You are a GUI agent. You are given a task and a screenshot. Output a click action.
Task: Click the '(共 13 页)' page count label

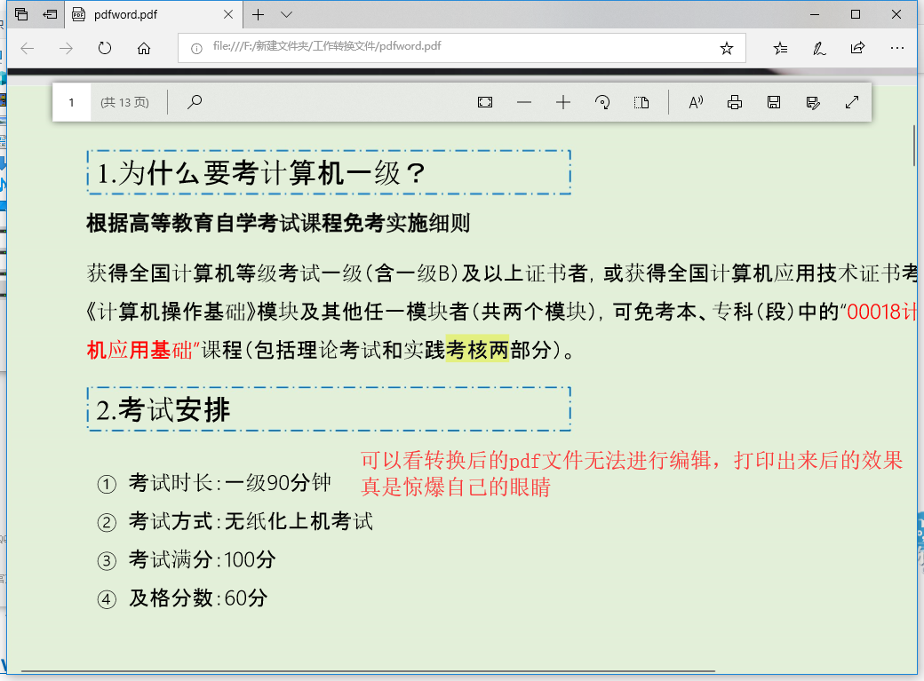tap(125, 102)
